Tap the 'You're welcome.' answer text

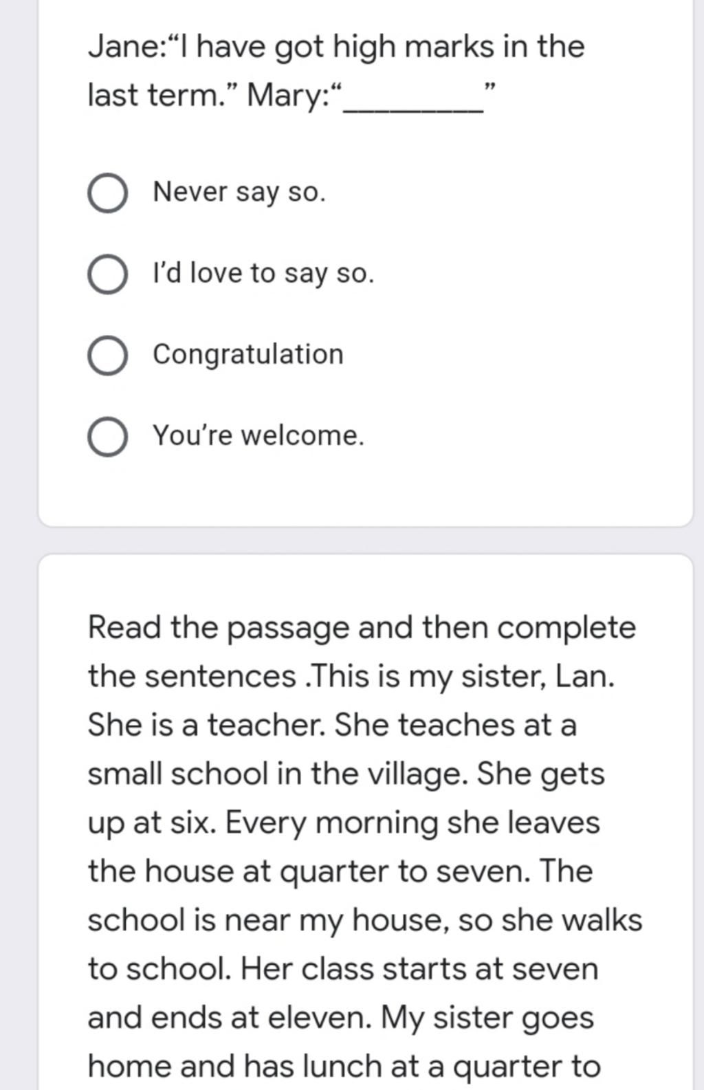(258, 435)
